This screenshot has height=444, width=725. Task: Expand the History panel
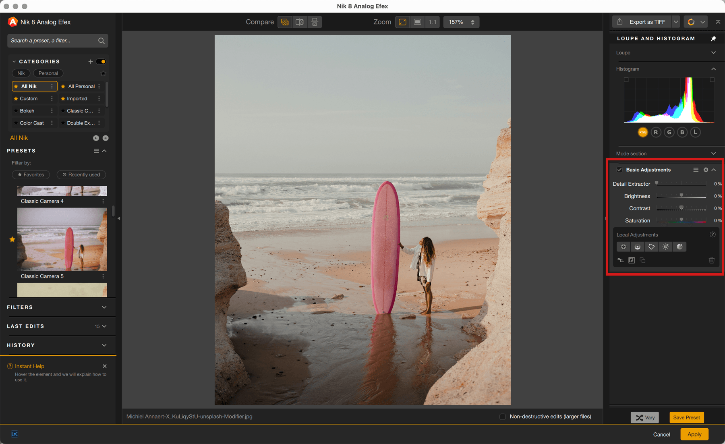pos(104,345)
